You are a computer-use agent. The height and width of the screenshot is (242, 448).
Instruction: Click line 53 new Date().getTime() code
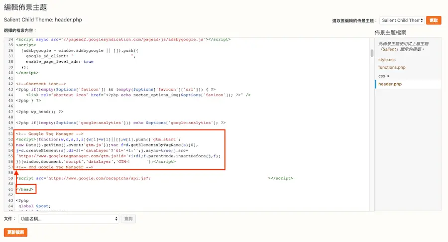tap(107, 145)
